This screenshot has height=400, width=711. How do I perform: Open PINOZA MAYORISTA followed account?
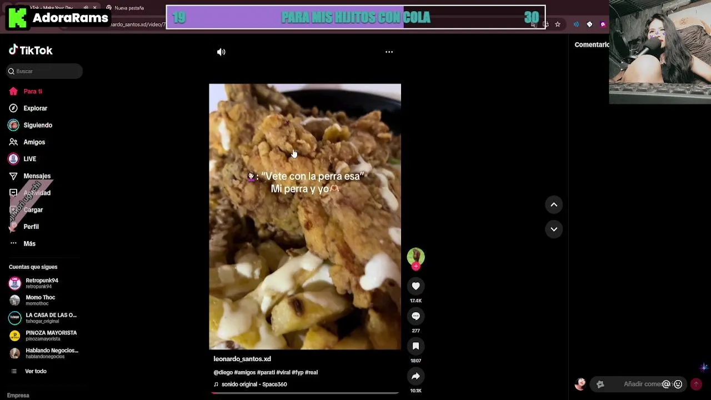tap(43, 336)
